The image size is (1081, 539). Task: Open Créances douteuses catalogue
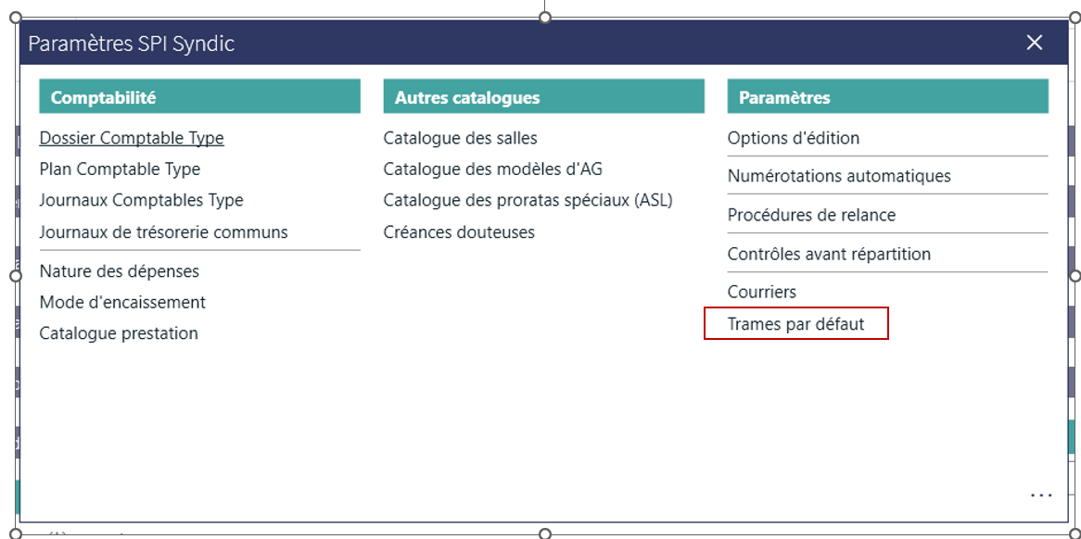click(459, 232)
